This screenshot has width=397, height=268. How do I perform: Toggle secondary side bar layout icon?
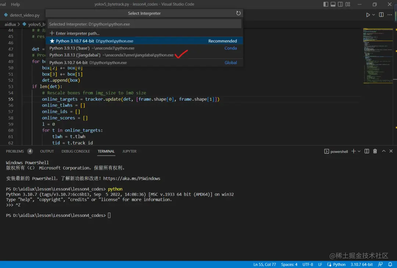pos(340,4)
